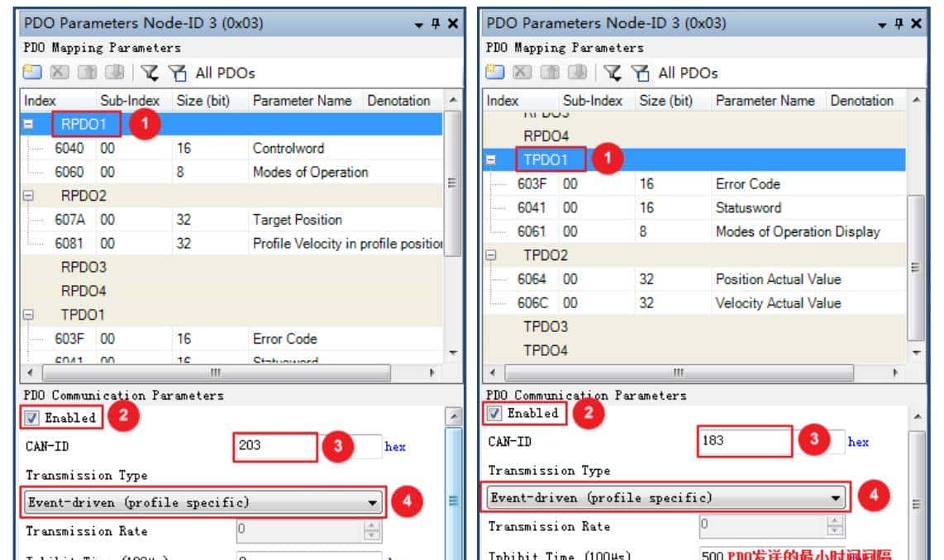This screenshot has height=560, width=944.
Task: Click Transmission Rate stepper in right panel
Action: pyautogui.click(x=835, y=525)
